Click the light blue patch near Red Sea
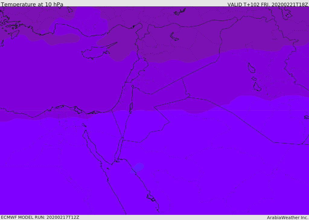Screen dimensions: 309x220 tap(138, 167)
